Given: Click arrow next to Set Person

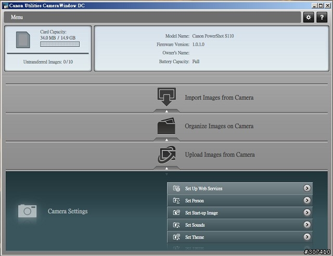Looking at the screenshot, I should pos(307,200).
